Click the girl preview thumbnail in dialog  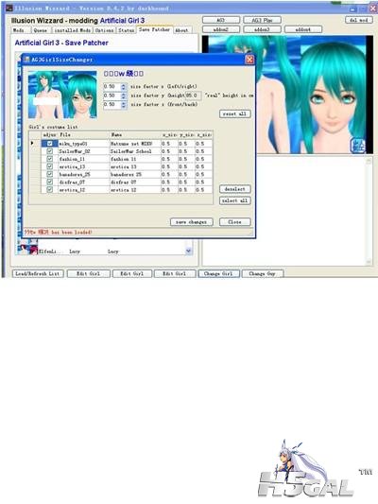point(62,95)
